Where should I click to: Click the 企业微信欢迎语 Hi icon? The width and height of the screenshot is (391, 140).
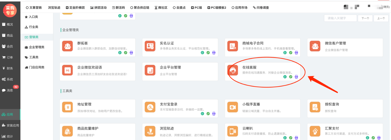click(x=68, y=70)
